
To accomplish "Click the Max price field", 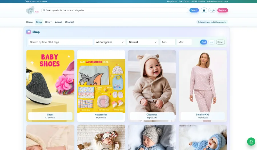I will [184, 42].
